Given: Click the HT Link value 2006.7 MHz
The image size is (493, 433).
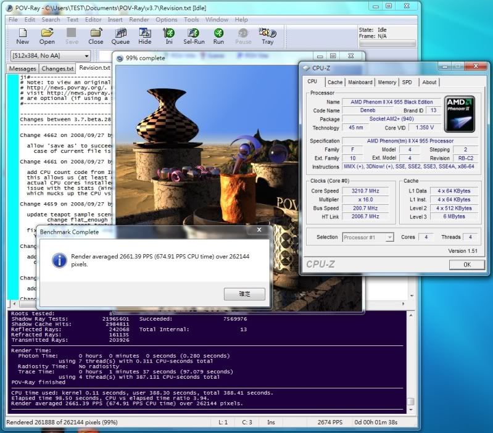Looking at the screenshot, I should pyautogui.click(x=365, y=216).
